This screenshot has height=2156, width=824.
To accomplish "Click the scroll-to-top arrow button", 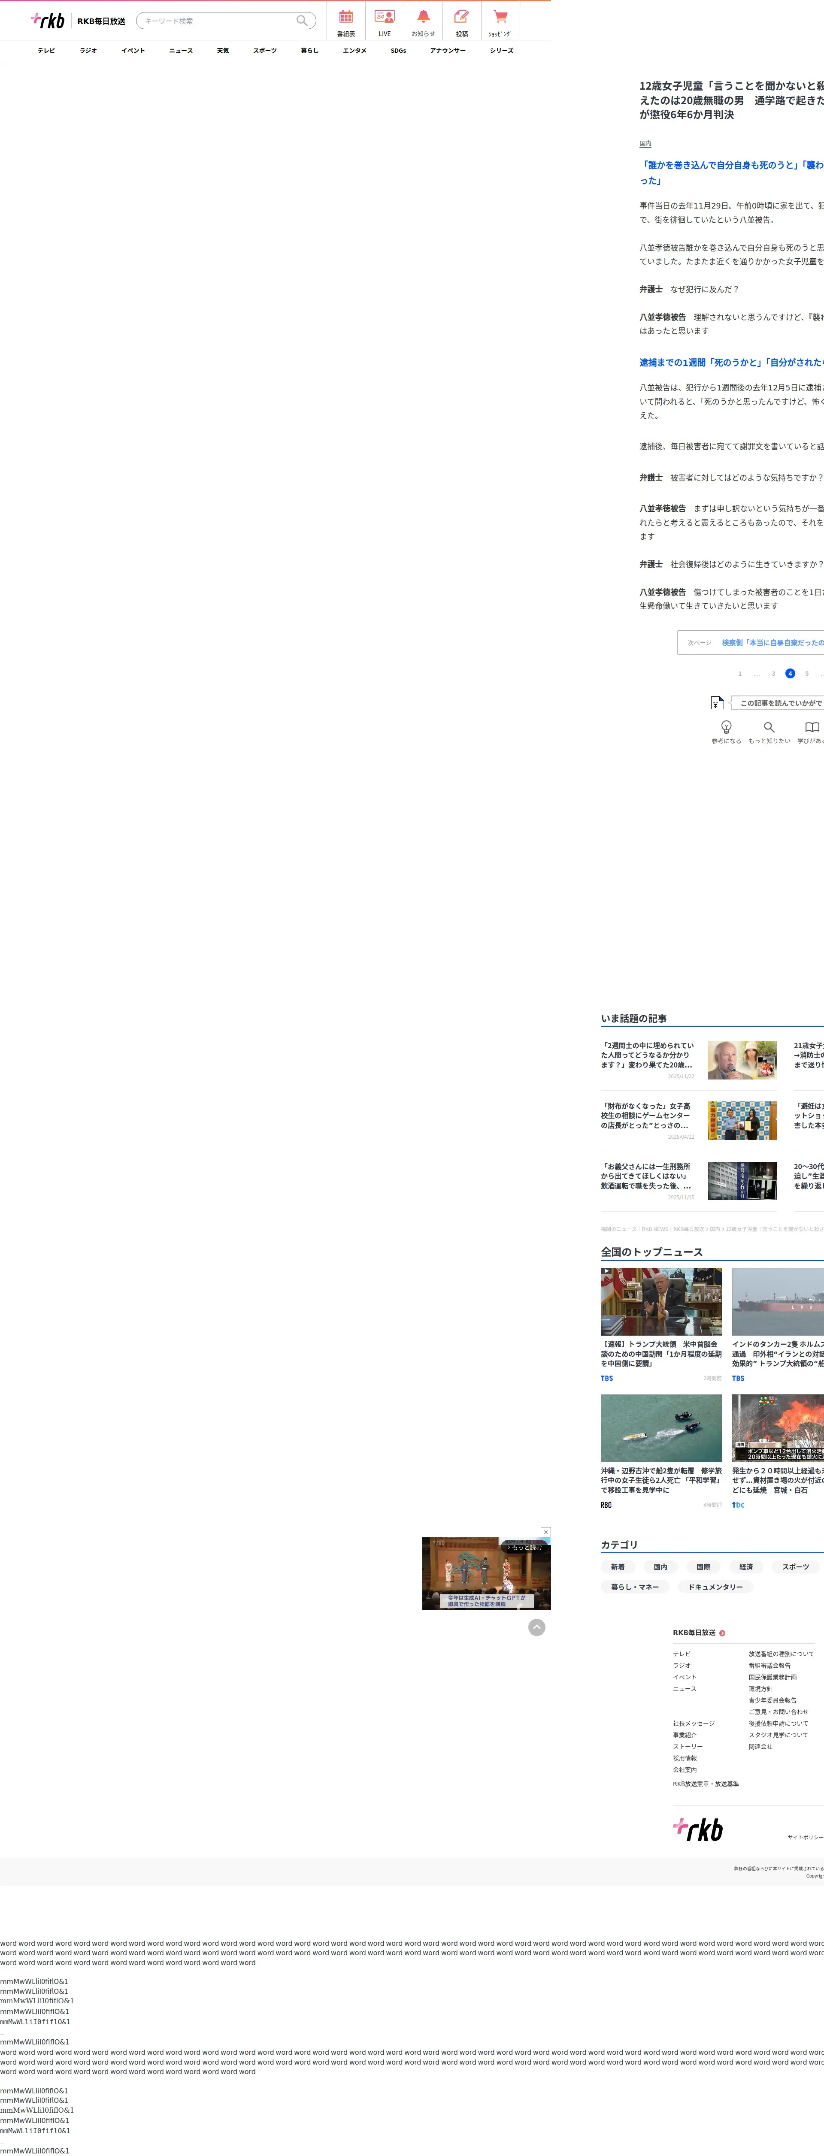I will point(537,1627).
